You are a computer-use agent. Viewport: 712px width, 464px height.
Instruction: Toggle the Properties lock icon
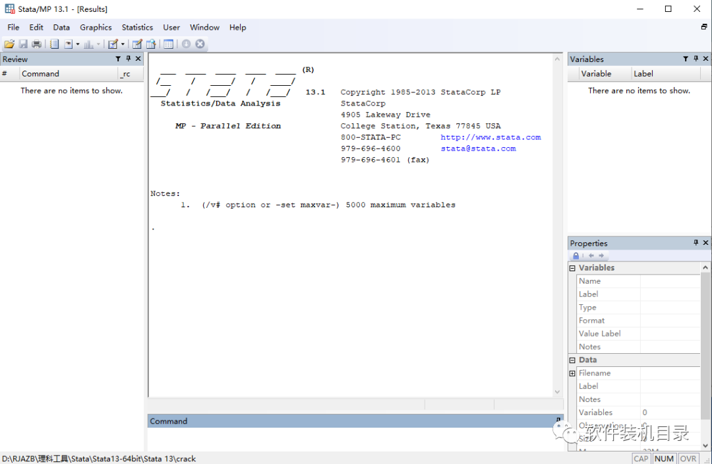pos(576,255)
